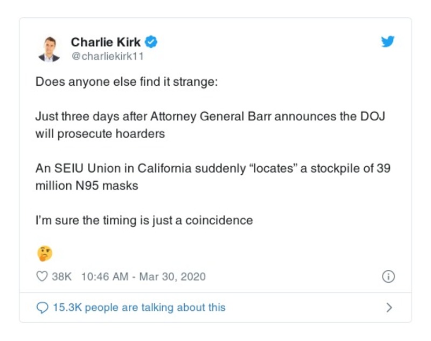This screenshot has height=341, width=431.
Task: Click the reply speech bubble icon
Action: (x=42, y=308)
